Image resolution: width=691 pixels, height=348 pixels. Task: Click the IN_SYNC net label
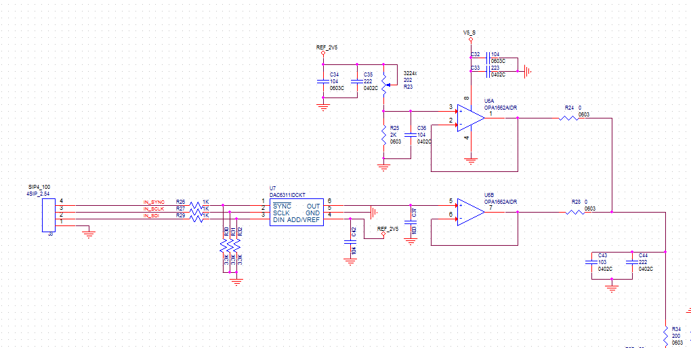tap(154, 202)
